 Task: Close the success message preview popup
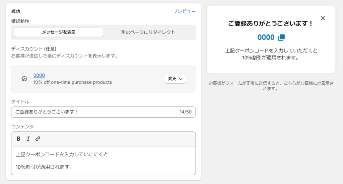coord(323,18)
